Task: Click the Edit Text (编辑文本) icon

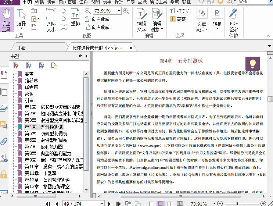Action: (x=141, y=20)
